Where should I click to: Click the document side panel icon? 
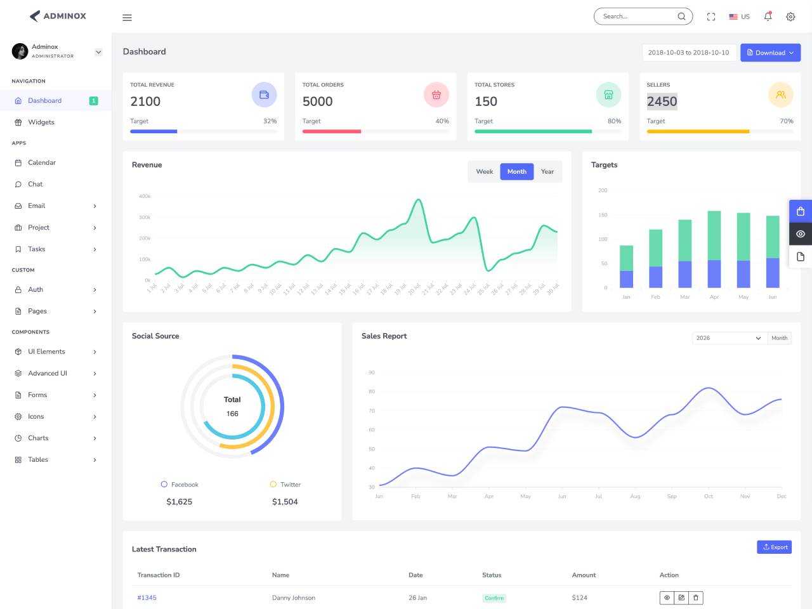click(801, 256)
